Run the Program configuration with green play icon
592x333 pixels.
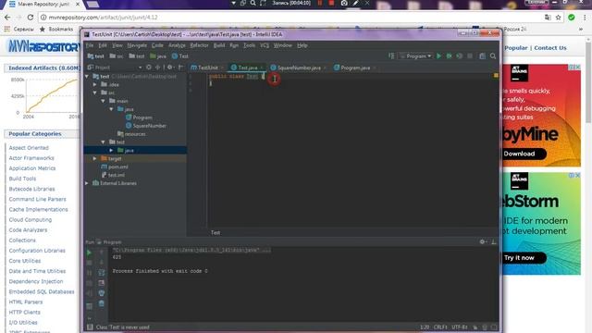(438, 55)
